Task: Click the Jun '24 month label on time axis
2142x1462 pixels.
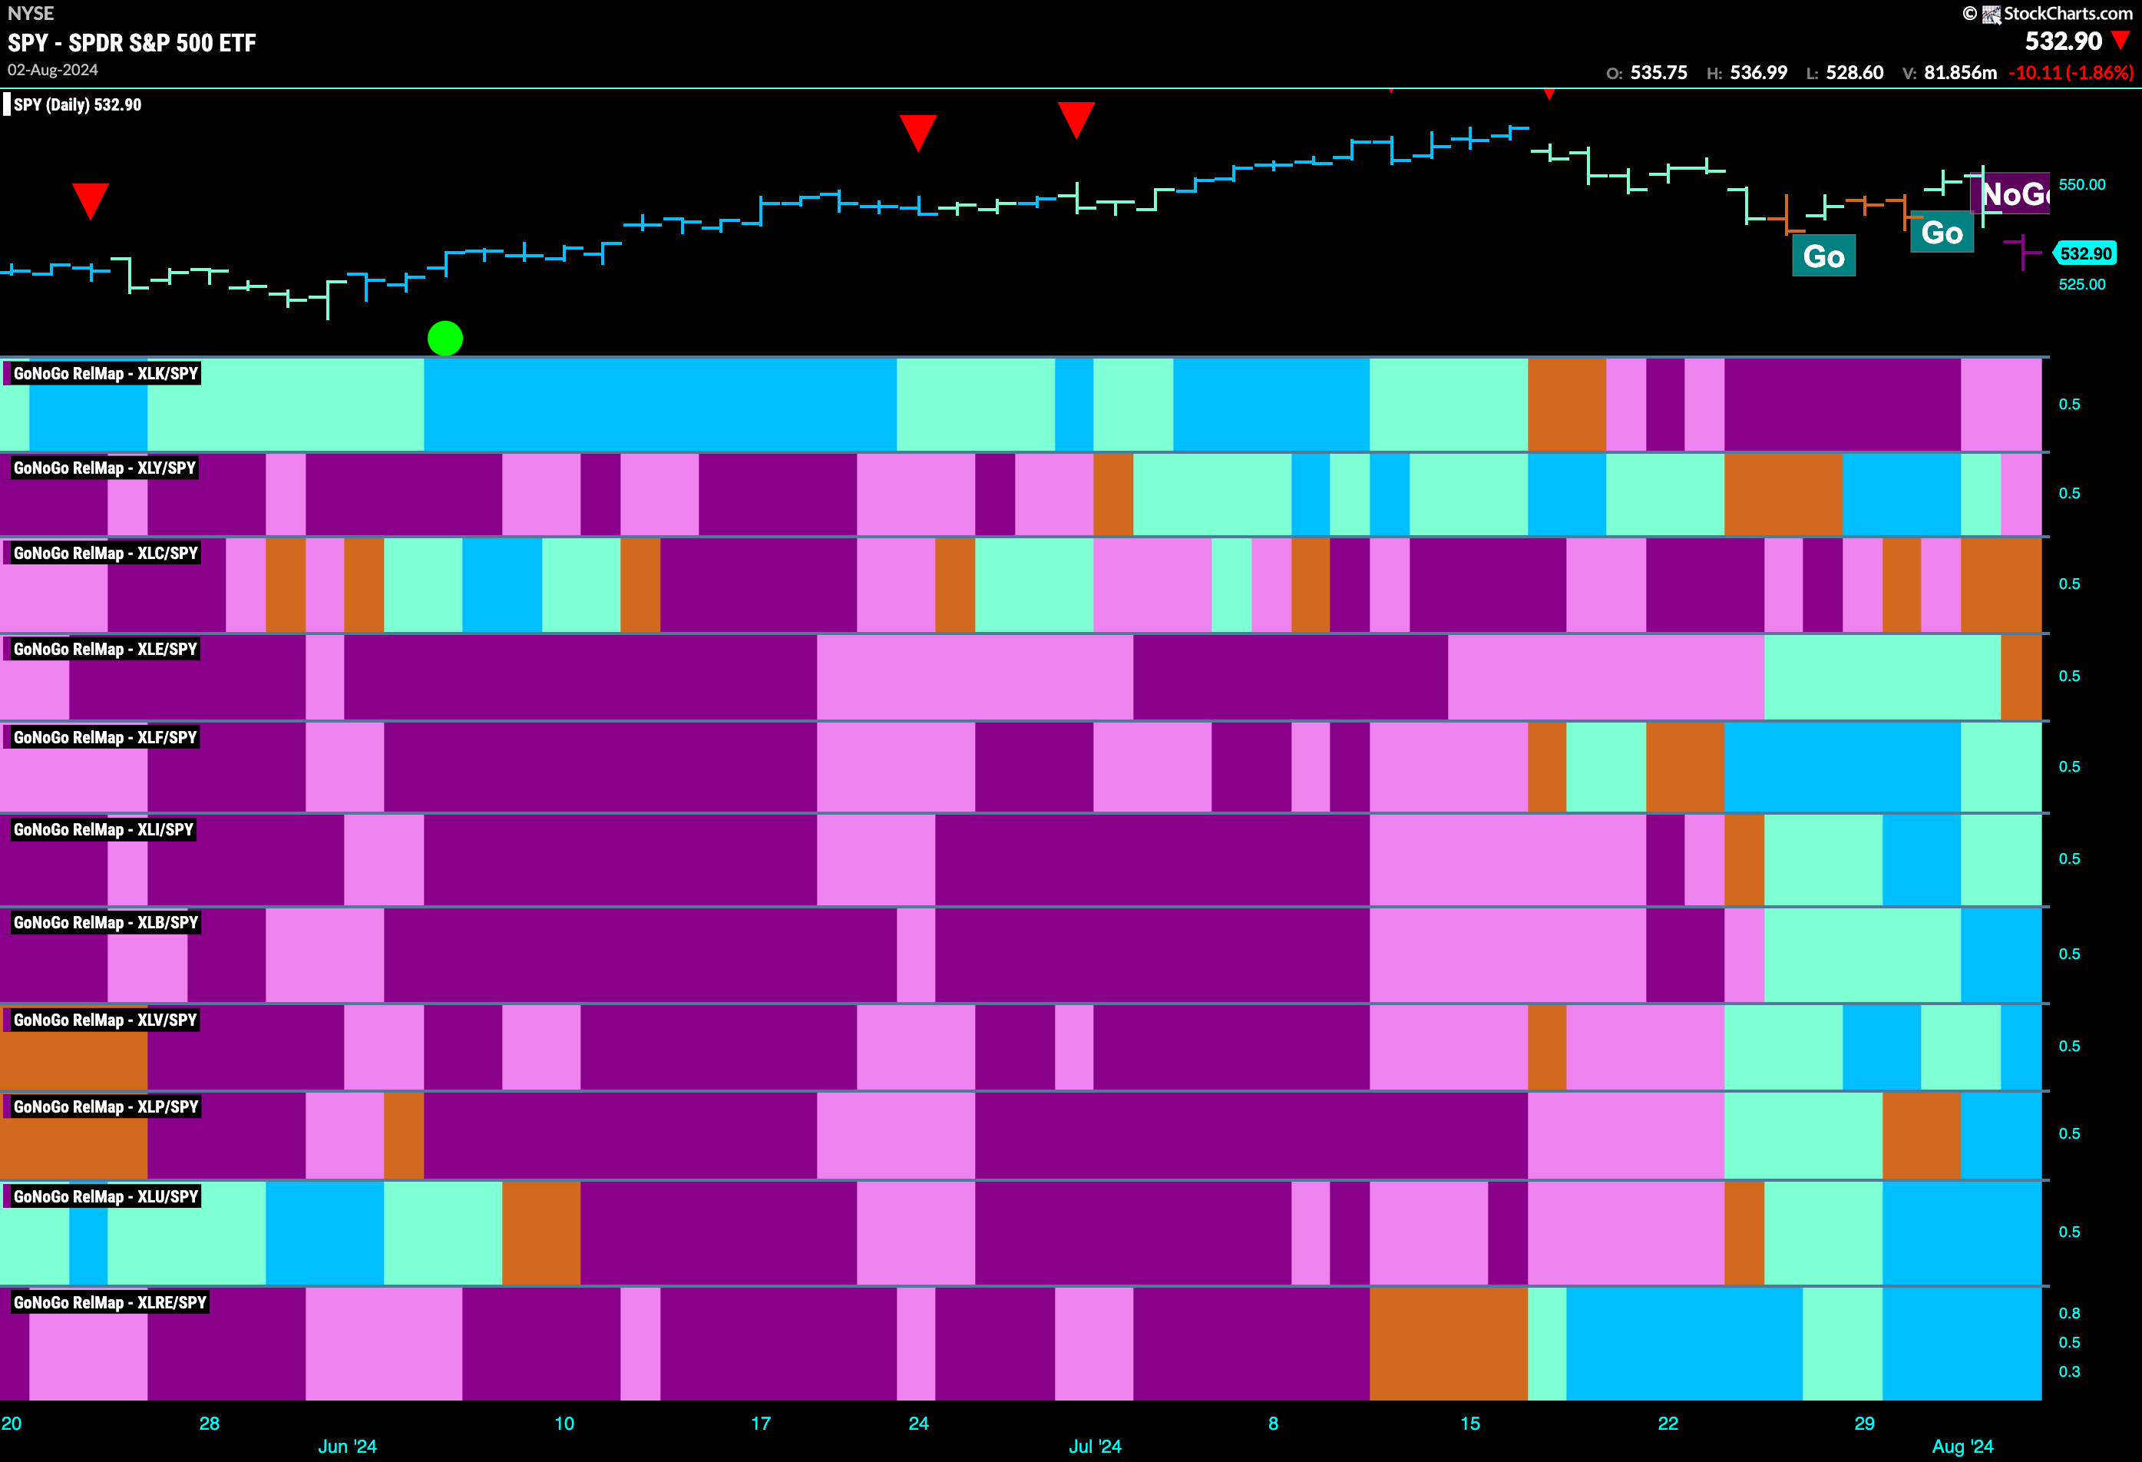Action: 348,1447
